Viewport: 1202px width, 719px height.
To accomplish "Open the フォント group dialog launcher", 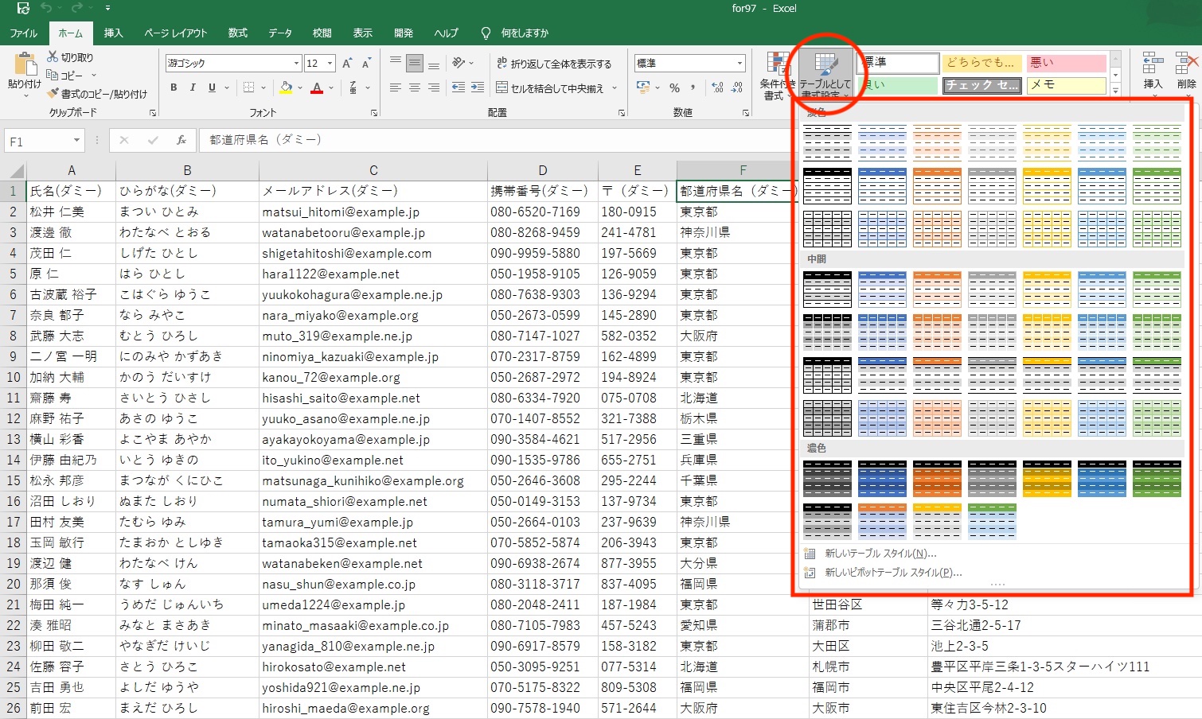I will pyautogui.click(x=374, y=113).
